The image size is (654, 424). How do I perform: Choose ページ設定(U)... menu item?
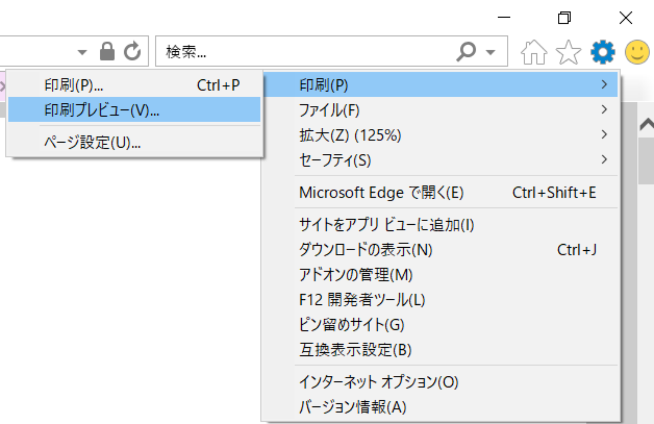(x=134, y=143)
